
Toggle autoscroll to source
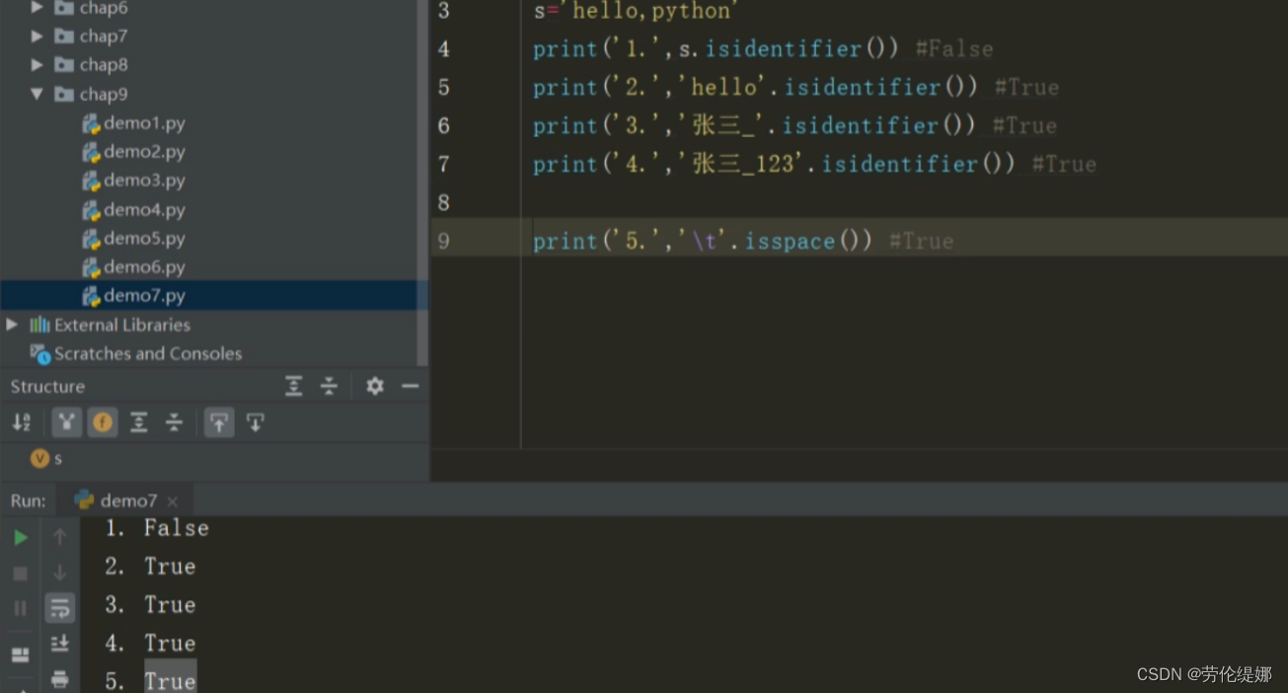point(219,423)
